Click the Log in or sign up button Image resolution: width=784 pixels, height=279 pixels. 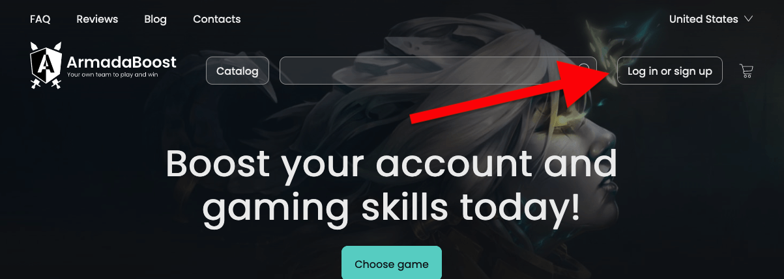point(670,71)
